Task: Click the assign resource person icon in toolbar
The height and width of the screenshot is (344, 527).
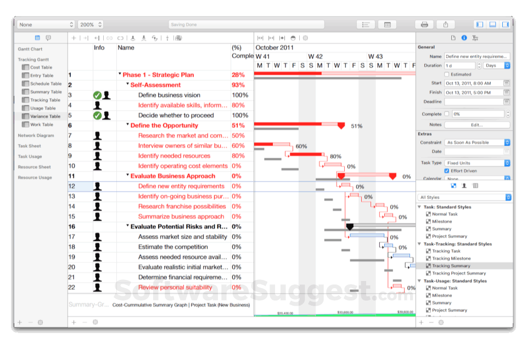Action: point(133,38)
